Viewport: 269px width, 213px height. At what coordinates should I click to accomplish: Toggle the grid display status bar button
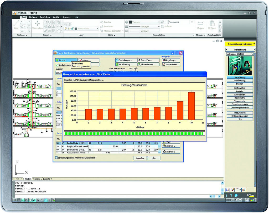point(19,200)
